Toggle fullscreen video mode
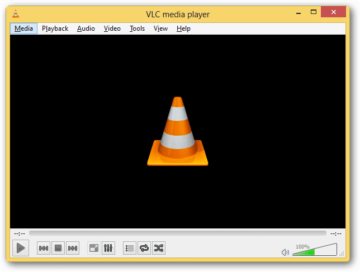 point(94,248)
